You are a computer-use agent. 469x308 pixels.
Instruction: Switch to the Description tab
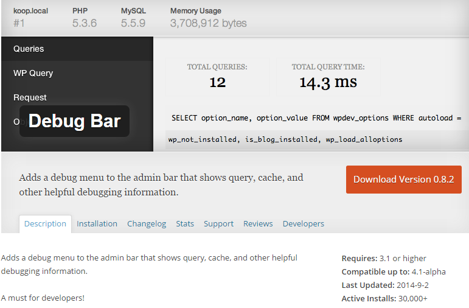(45, 224)
